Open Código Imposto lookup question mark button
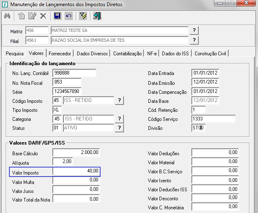 pos(119,100)
